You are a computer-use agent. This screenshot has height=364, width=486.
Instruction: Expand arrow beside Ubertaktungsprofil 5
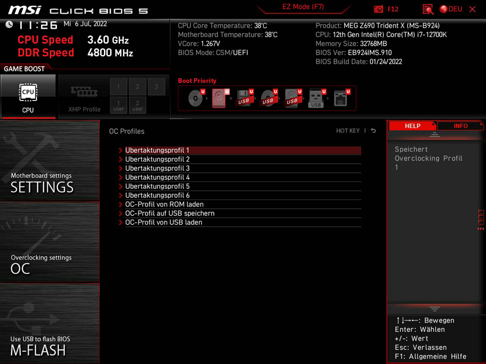tap(121, 186)
